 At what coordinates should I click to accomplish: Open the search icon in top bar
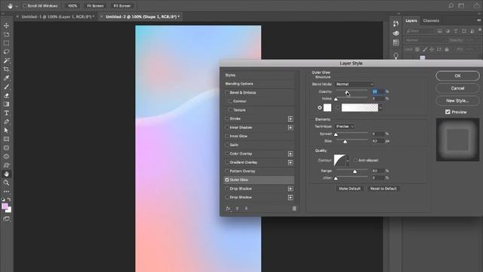click(451, 6)
